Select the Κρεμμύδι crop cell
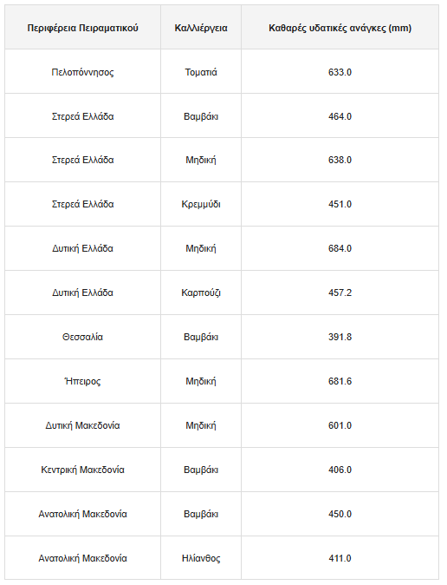The image size is (447, 585). click(x=201, y=205)
